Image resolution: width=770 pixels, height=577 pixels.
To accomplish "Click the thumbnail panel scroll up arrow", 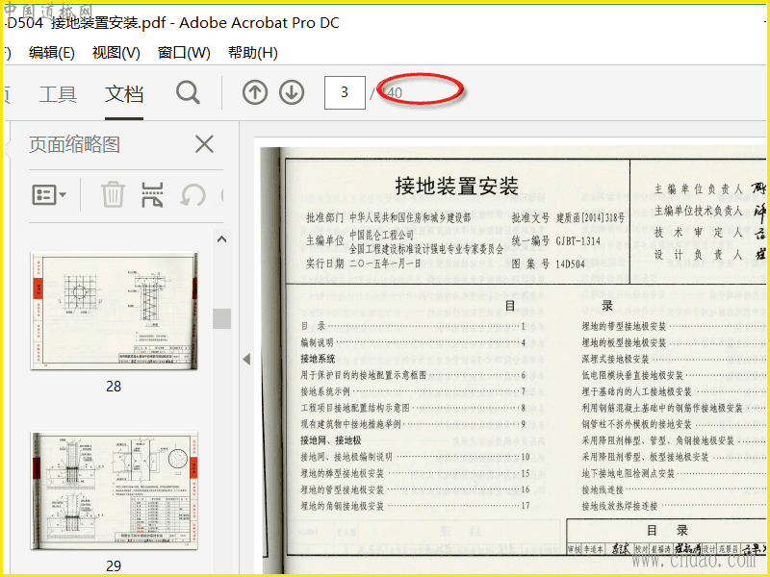I will (222, 239).
